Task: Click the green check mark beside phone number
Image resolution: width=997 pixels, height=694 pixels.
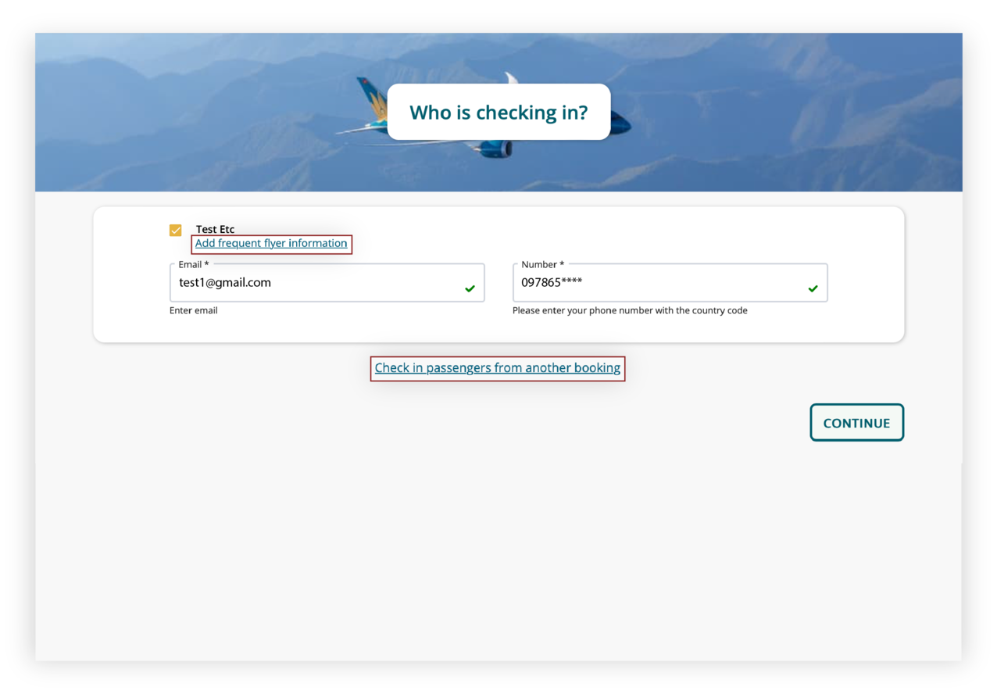Action: point(813,288)
